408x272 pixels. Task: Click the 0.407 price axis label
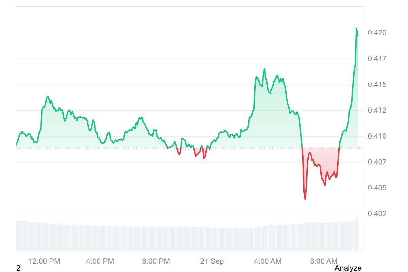[x=377, y=162]
